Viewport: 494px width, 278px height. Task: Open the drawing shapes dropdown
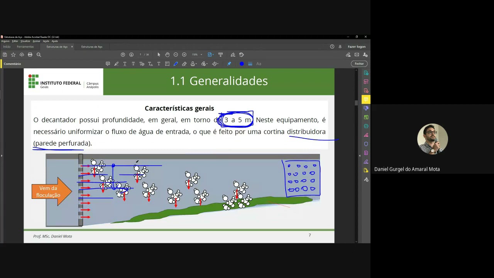coord(215,64)
